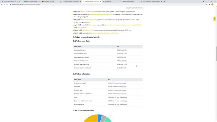Close the active Automata Network research tab
217x122 pixels.
101,1
